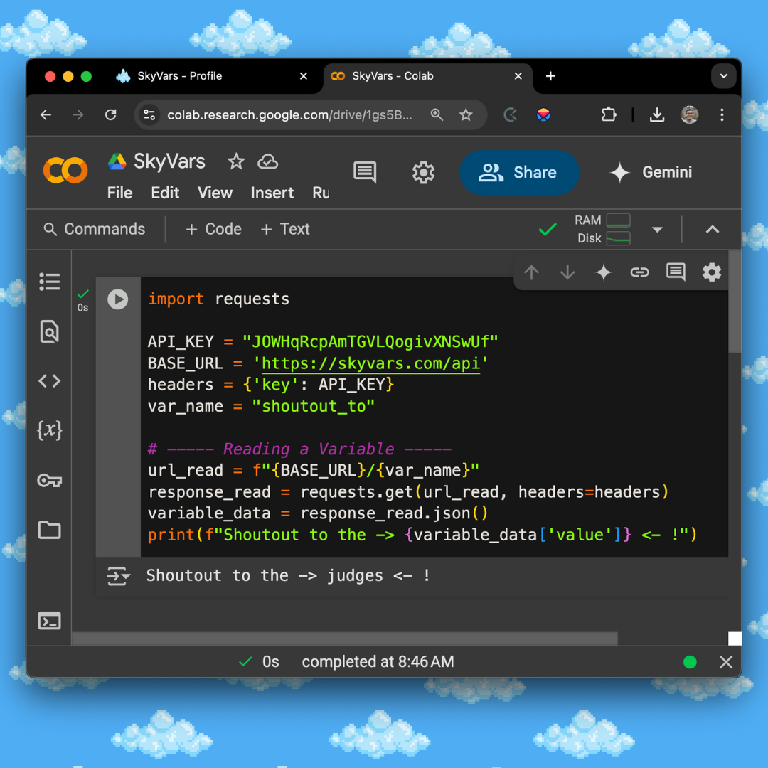This screenshot has width=768, height=768.
Task: Open the Table of contents sidebar icon
Action: tap(50, 282)
